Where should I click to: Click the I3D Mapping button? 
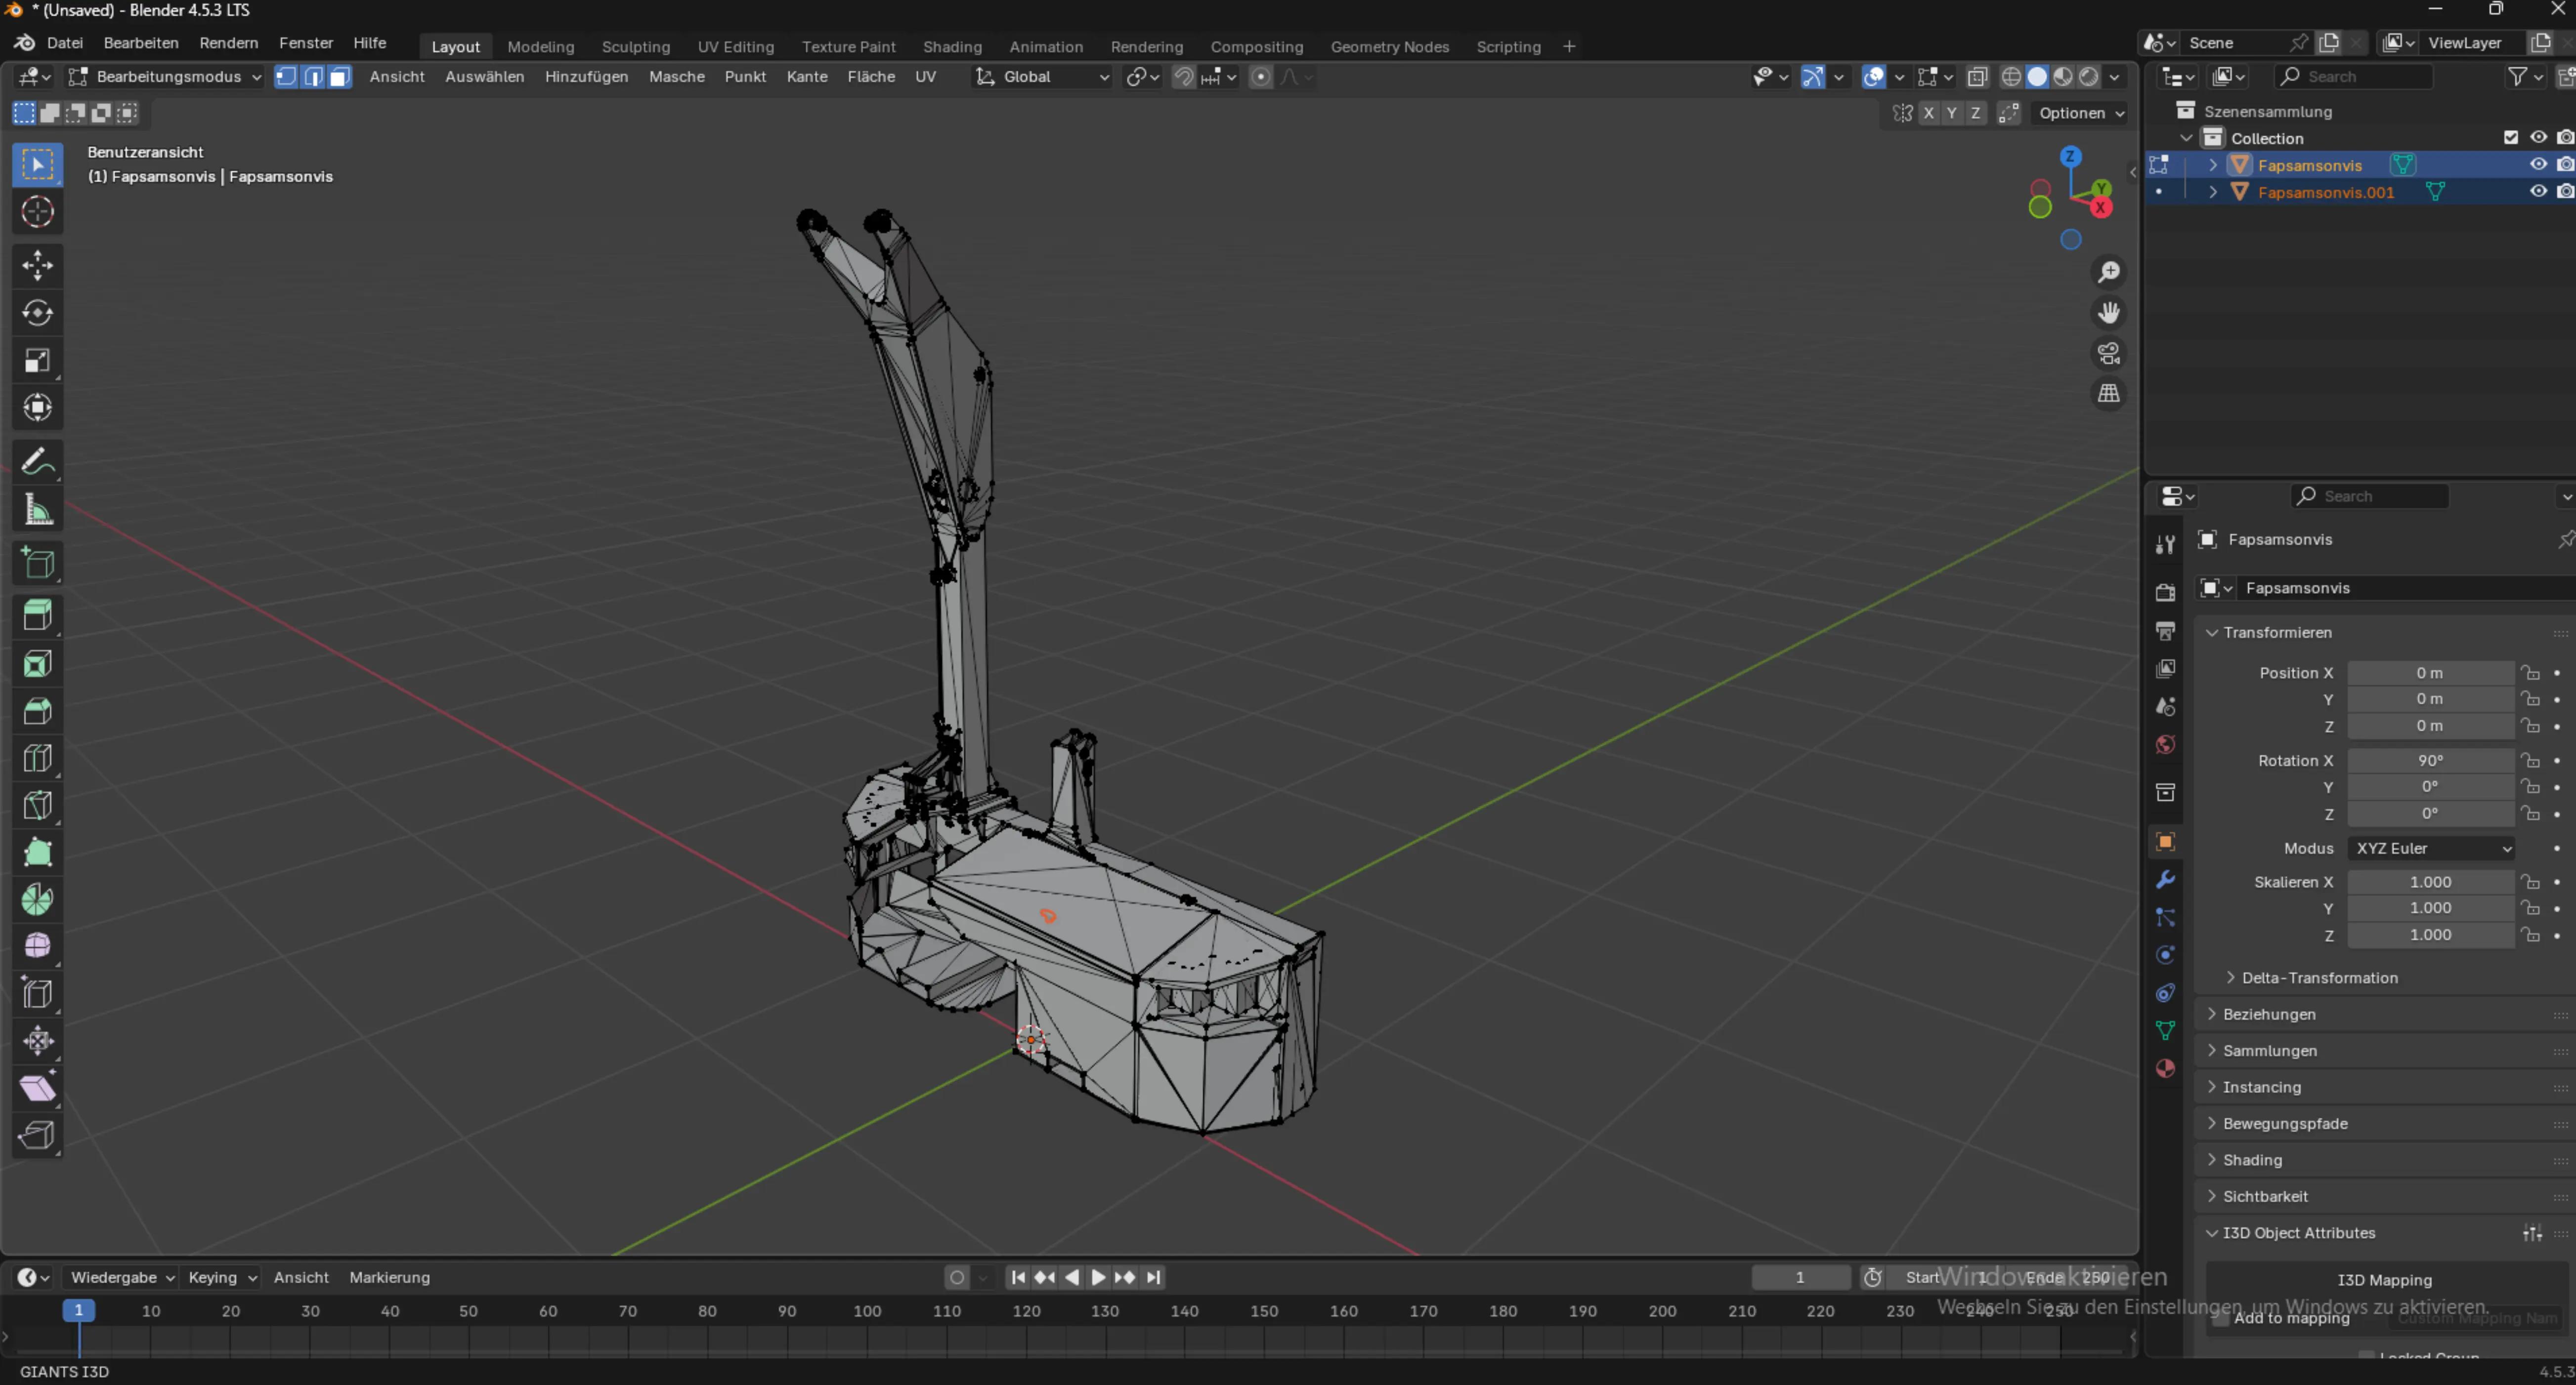point(2386,1280)
